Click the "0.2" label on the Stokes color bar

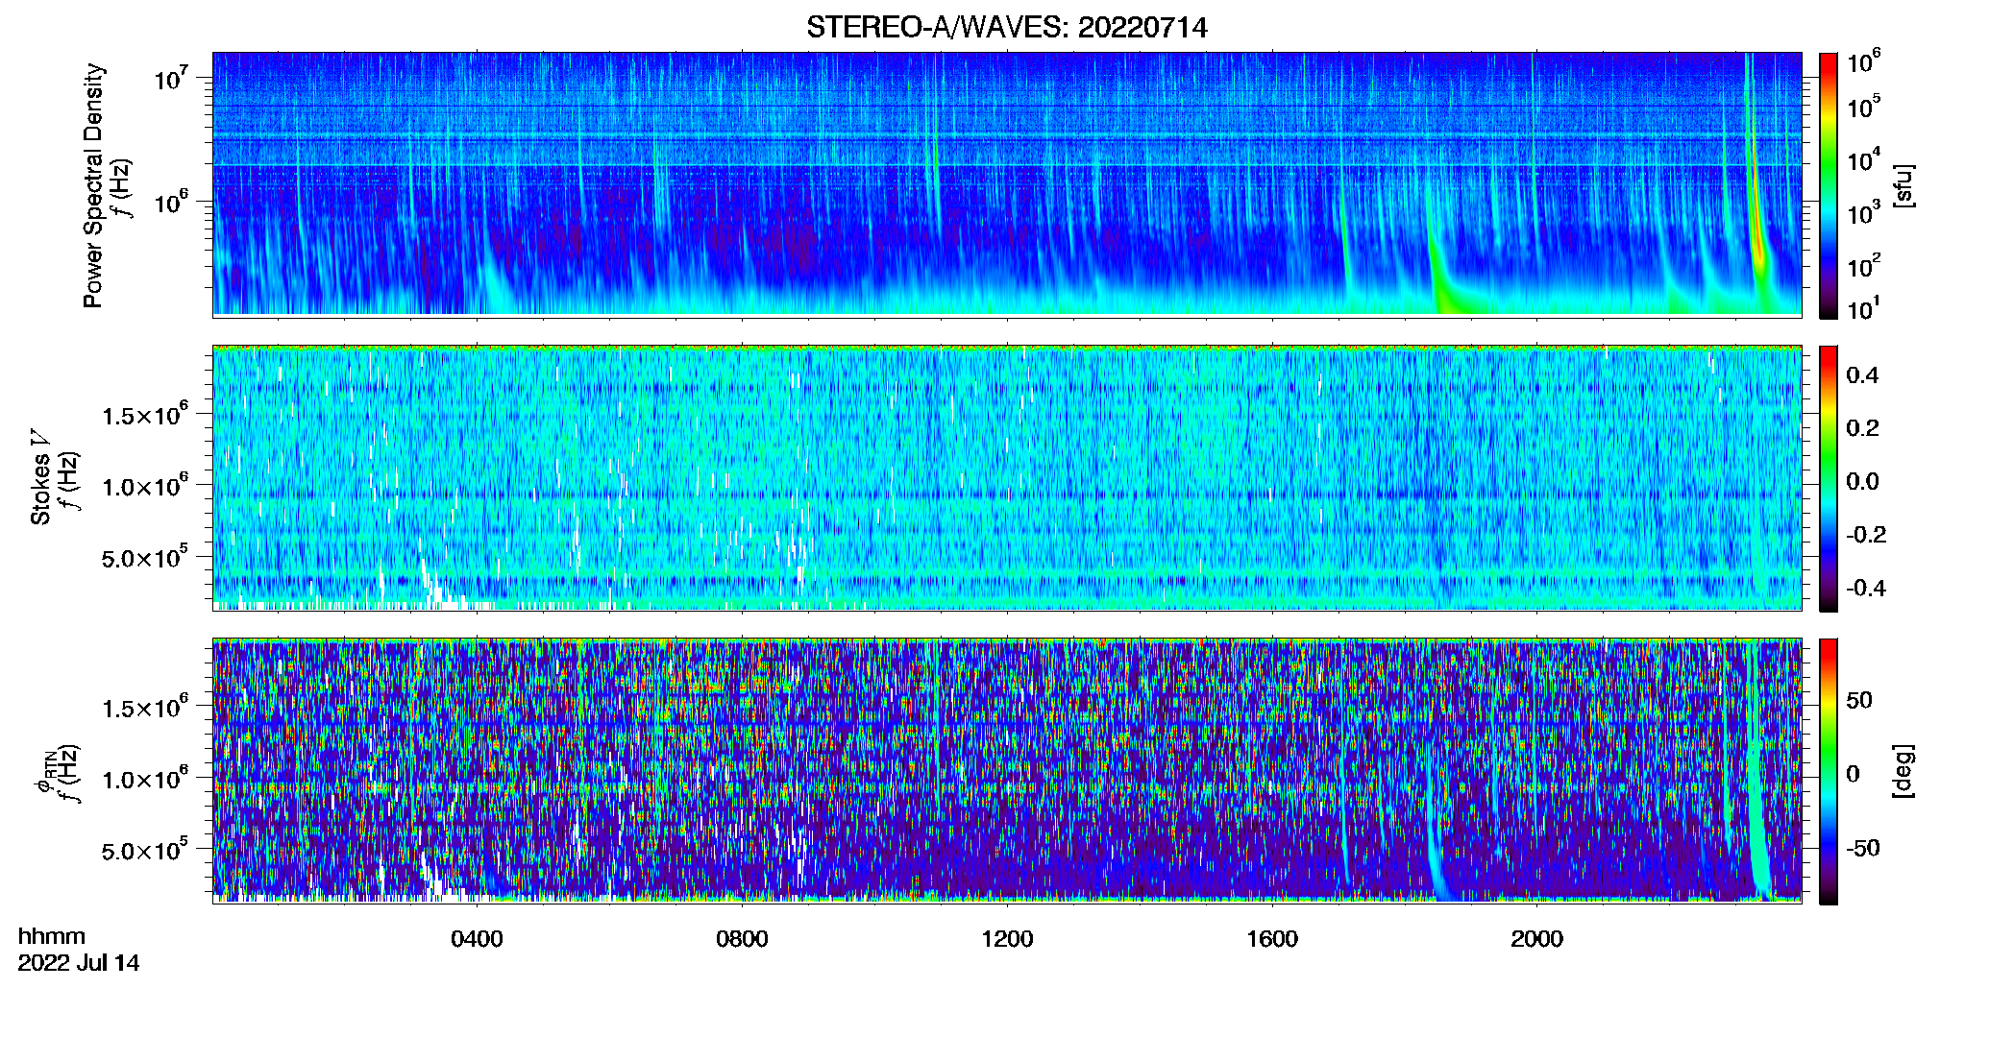tap(1862, 428)
